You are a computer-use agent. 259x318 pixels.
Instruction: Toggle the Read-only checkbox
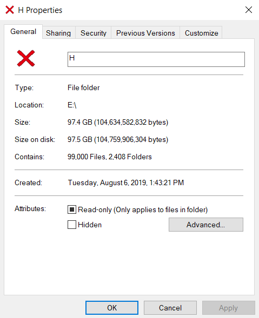pyautogui.click(x=72, y=209)
